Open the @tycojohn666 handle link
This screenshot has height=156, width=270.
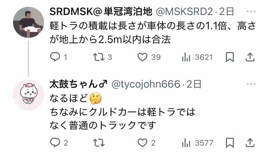(146, 84)
